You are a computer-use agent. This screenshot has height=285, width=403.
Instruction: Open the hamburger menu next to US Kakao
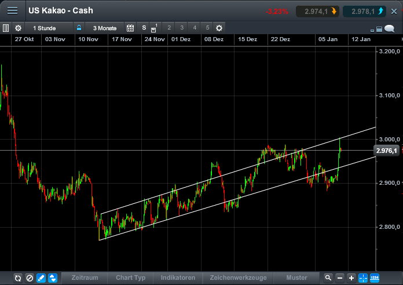(x=12, y=11)
